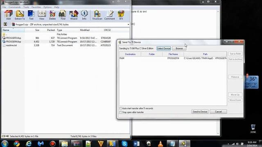Click the red record button taskbar icon

tap(52, 143)
